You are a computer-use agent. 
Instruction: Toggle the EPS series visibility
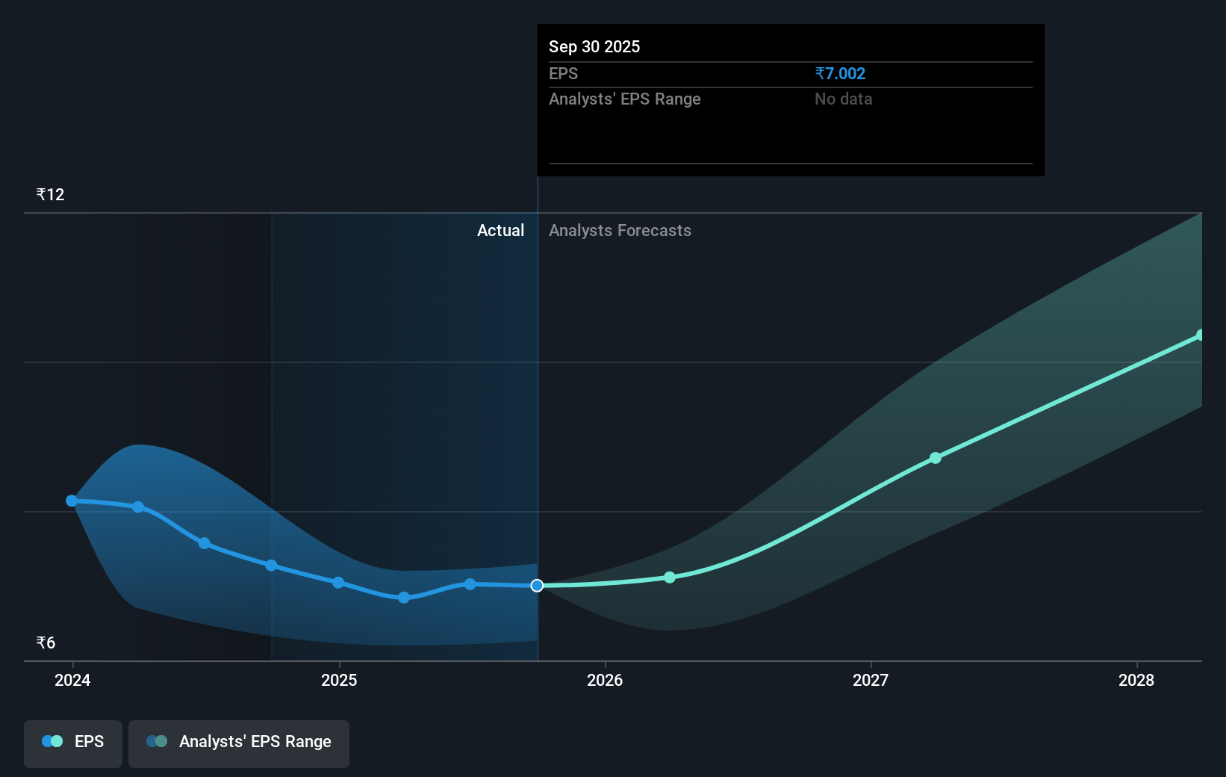coord(72,743)
